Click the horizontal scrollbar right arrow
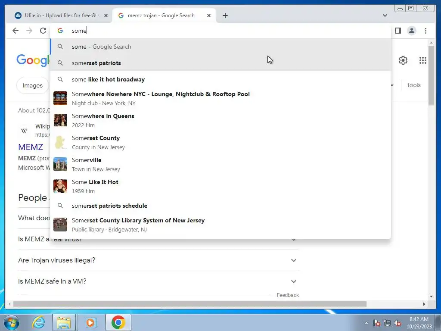Image resolution: width=441 pixels, height=331 pixels. pyautogui.click(x=424, y=304)
